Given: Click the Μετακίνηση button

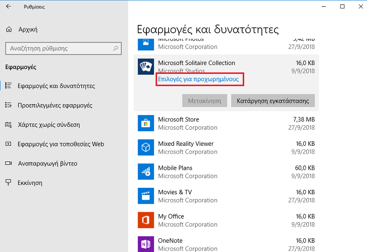Looking at the screenshot, I should [205, 101].
